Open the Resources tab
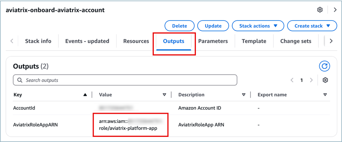The width and height of the screenshot is (342, 142). tap(136, 41)
